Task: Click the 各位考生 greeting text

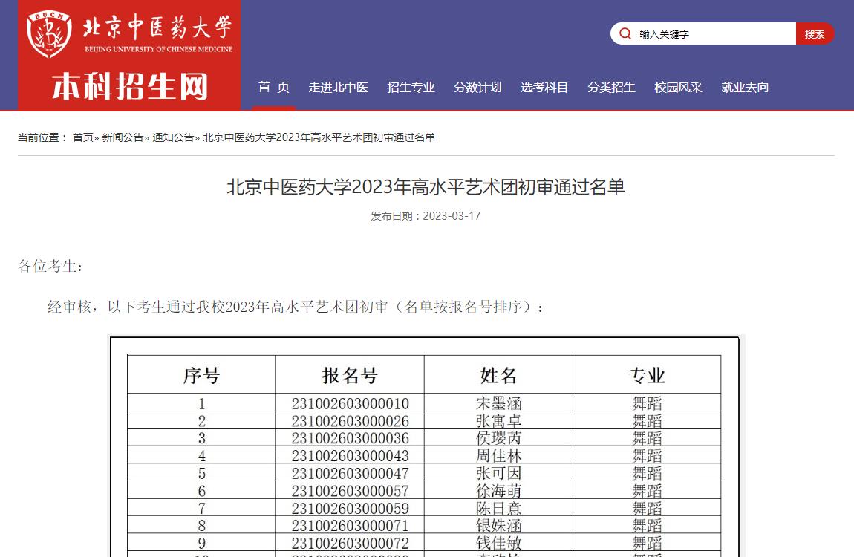Action: click(x=50, y=266)
